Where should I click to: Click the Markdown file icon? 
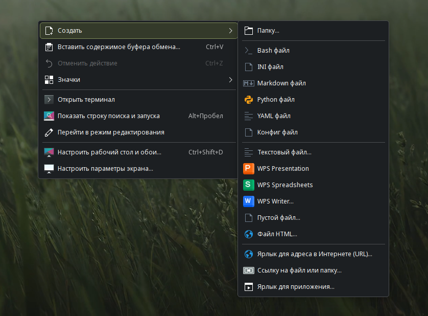pyautogui.click(x=249, y=83)
